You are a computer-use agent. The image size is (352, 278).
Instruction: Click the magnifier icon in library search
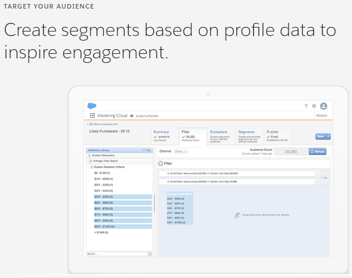tap(149, 253)
